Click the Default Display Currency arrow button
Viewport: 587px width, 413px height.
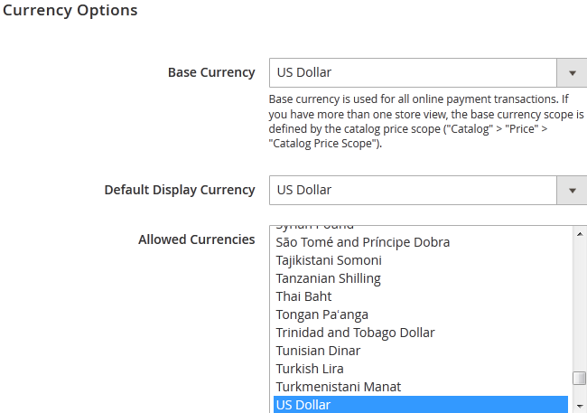(572, 190)
